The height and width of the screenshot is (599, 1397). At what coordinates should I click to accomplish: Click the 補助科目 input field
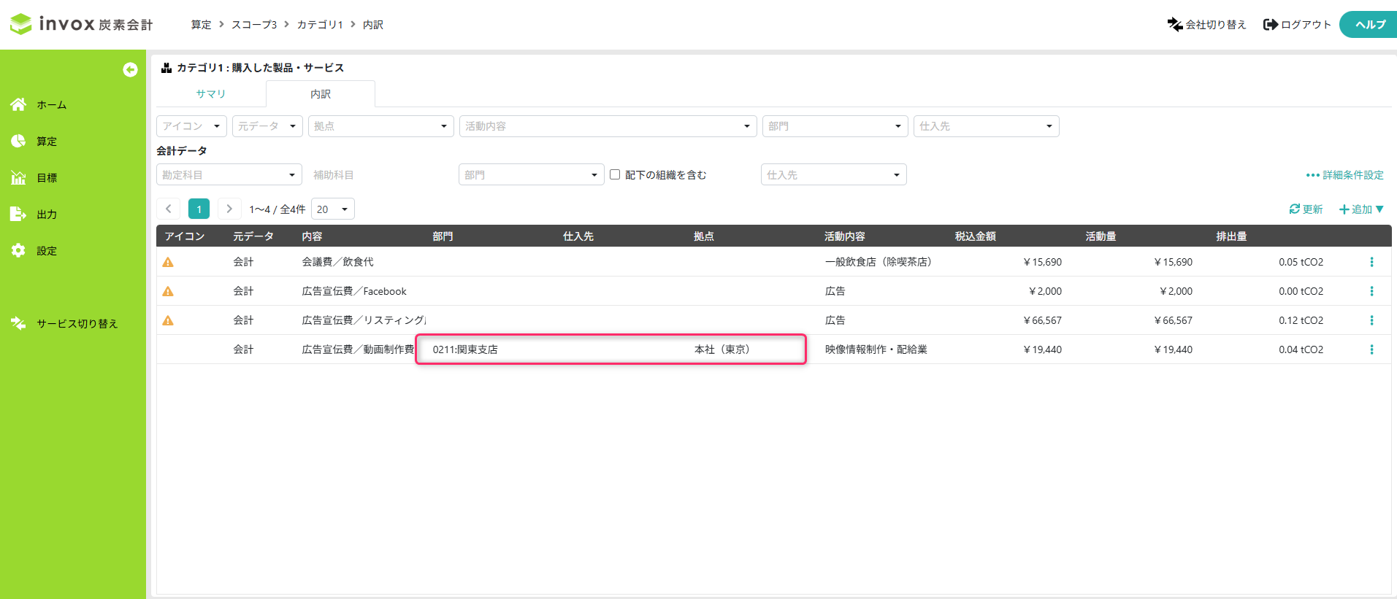click(380, 175)
